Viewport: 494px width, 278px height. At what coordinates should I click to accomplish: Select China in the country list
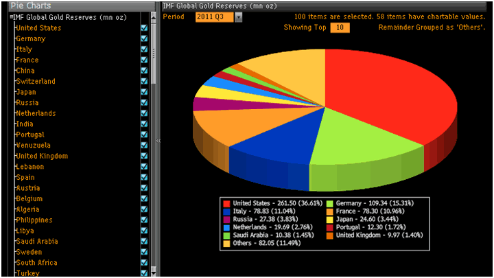click(25, 71)
